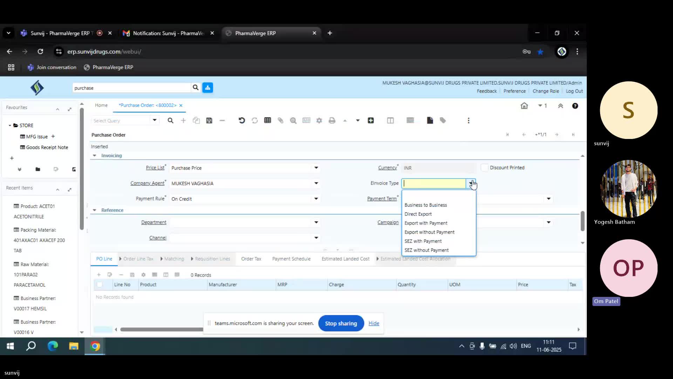Click the gear icon in the PO Line toolbar
This screenshot has width=673, height=379.
[143, 275]
